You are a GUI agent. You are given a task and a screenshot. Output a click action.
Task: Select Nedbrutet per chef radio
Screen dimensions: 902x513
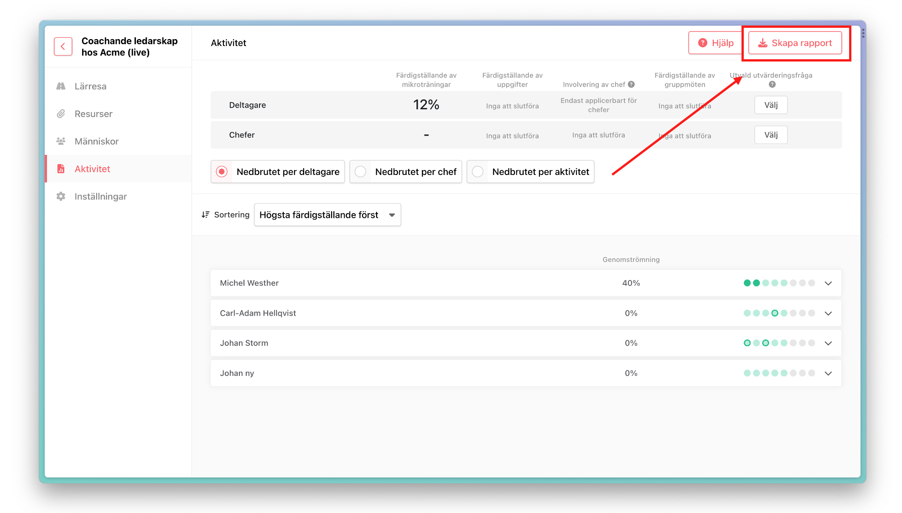click(x=360, y=172)
